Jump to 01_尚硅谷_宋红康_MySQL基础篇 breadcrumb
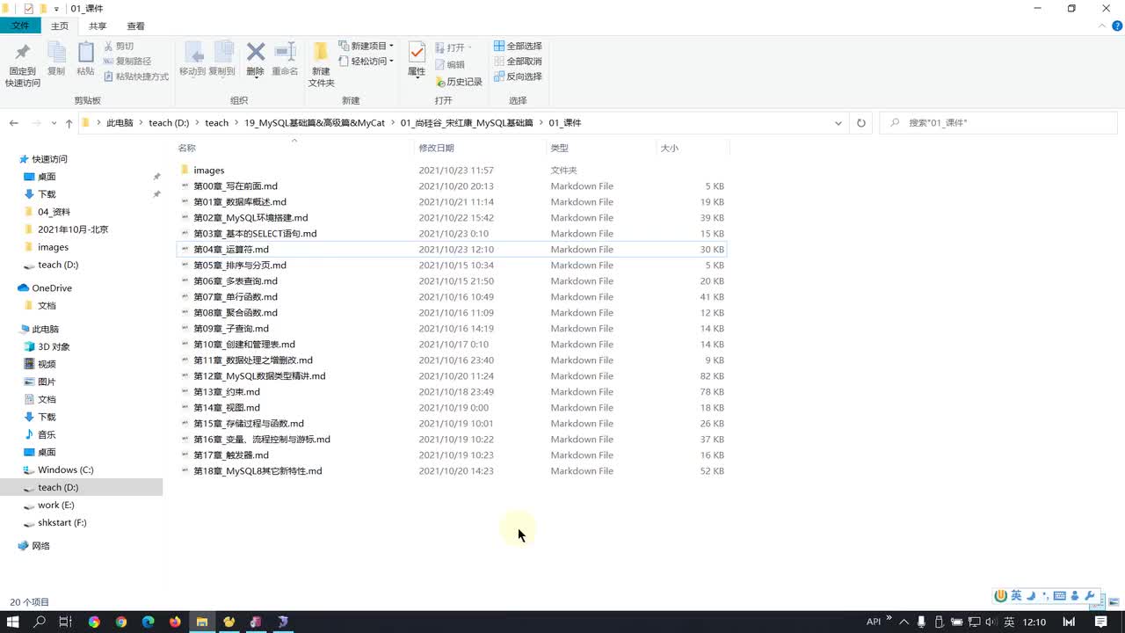The image size is (1125, 633). pos(467,123)
